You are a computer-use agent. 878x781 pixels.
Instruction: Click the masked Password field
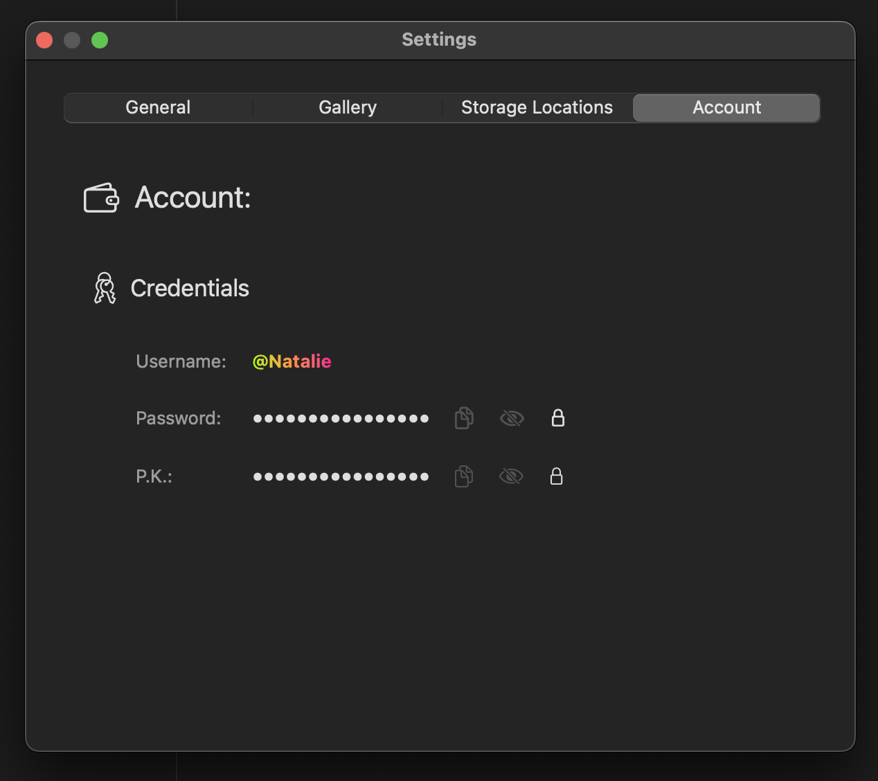click(341, 418)
